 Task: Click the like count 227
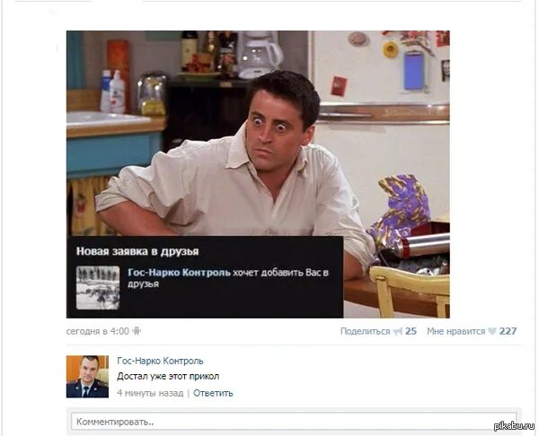508,331
